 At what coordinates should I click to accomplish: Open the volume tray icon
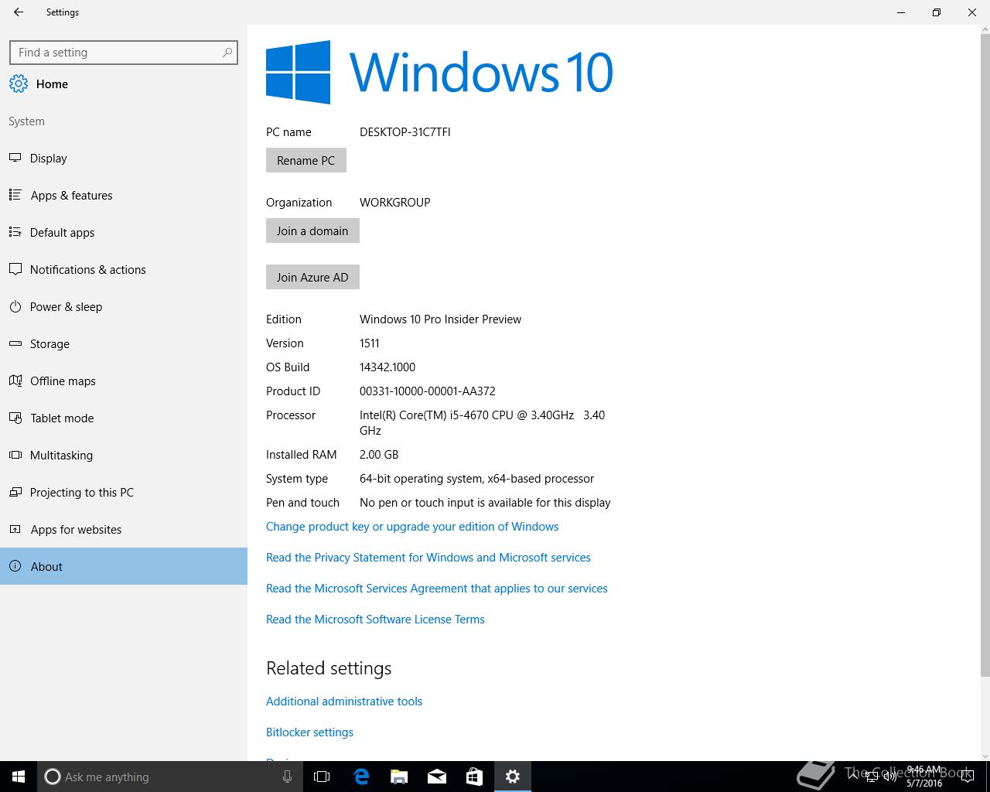(890, 777)
